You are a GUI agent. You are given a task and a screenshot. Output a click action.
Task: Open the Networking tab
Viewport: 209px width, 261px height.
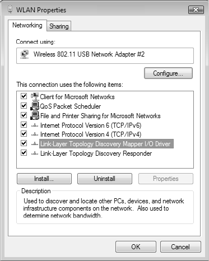pos(27,25)
